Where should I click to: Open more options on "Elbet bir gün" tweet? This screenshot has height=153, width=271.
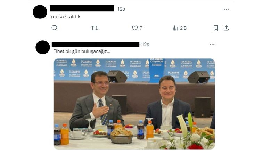point(212,45)
